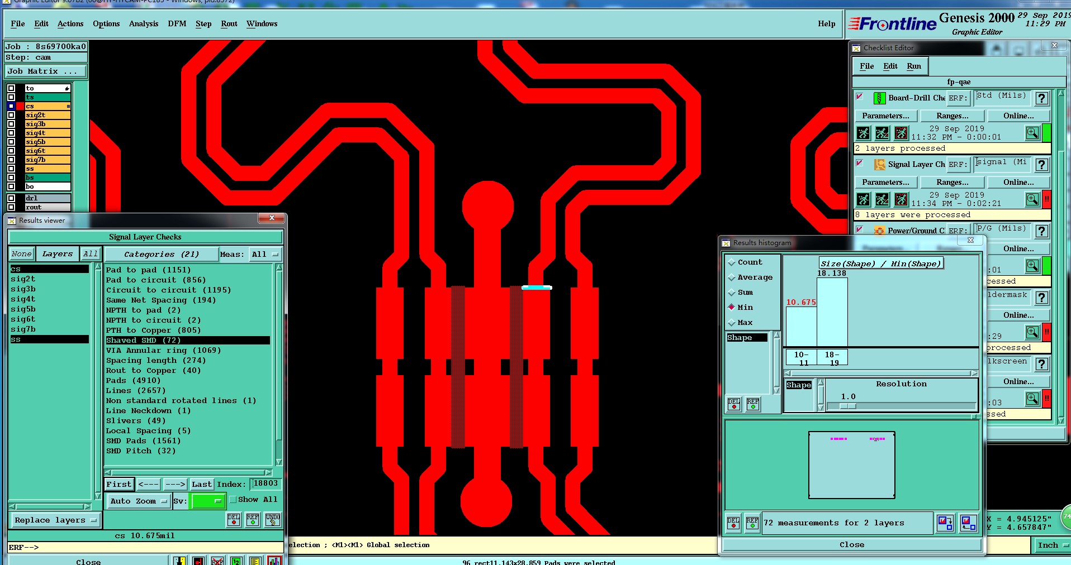Image resolution: width=1071 pixels, height=565 pixels.
Task: Click Signal Layer red status swatch
Action: [x=1046, y=199]
